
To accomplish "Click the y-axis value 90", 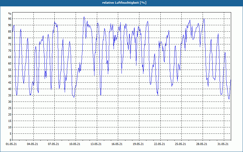I will (10, 25).
